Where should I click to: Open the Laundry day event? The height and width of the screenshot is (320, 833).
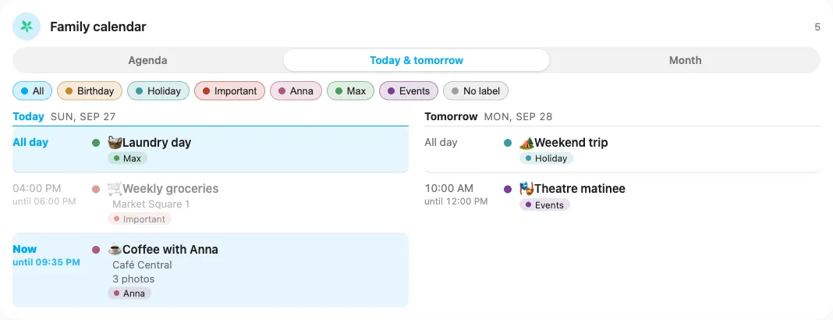coord(211,149)
